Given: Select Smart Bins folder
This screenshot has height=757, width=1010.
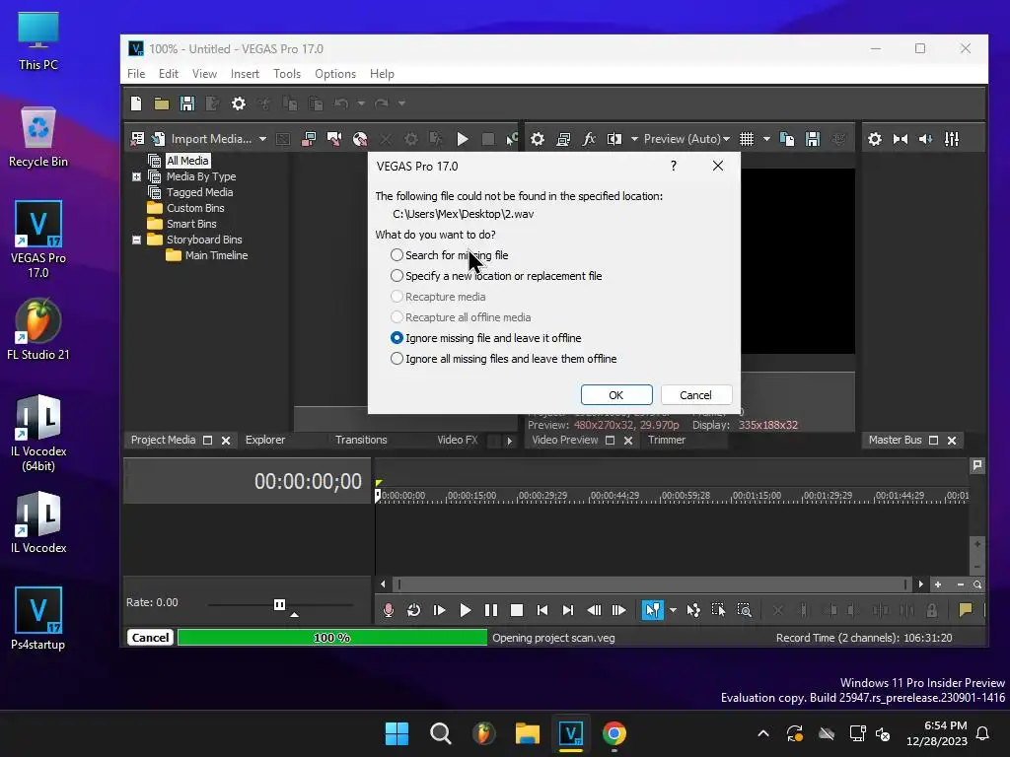Looking at the screenshot, I should (191, 224).
